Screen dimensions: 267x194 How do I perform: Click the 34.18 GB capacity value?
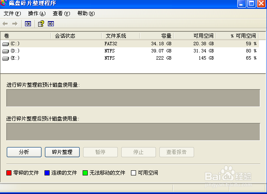tap(161, 44)
